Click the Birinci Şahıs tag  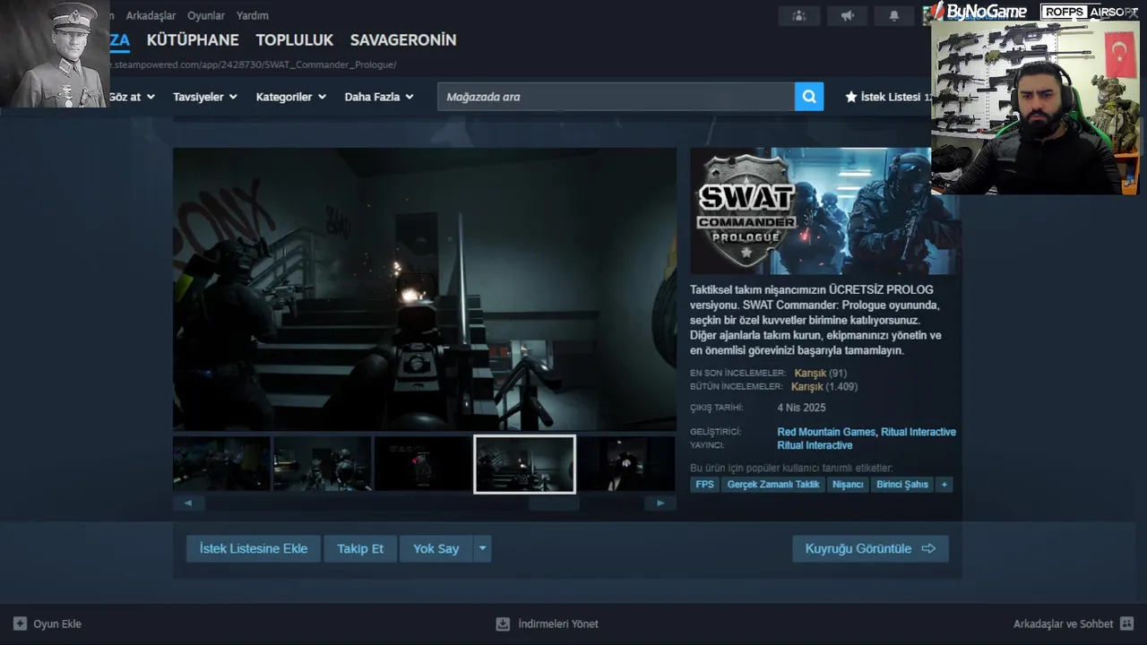pos(902,485)
